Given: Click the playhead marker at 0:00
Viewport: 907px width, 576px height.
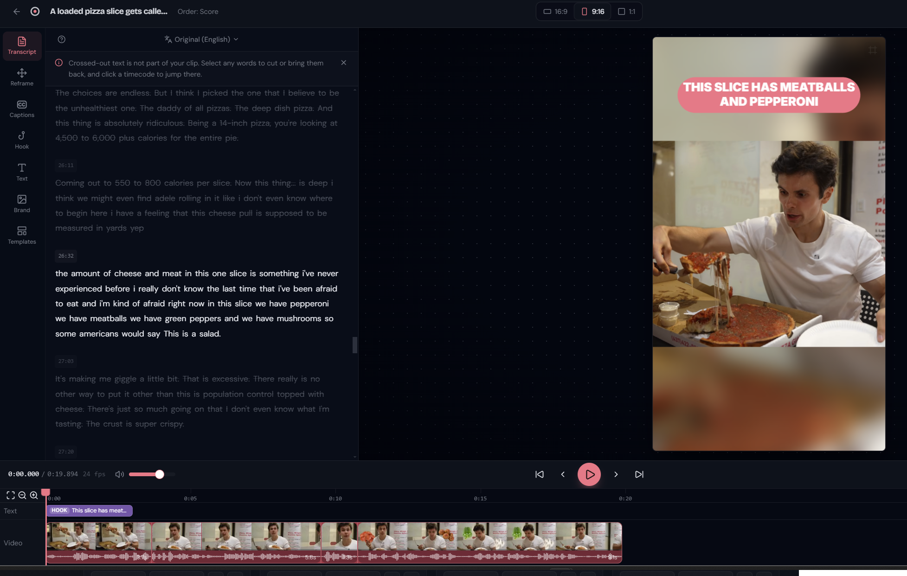Looking at the screenshot, I should tap(45, 492).
